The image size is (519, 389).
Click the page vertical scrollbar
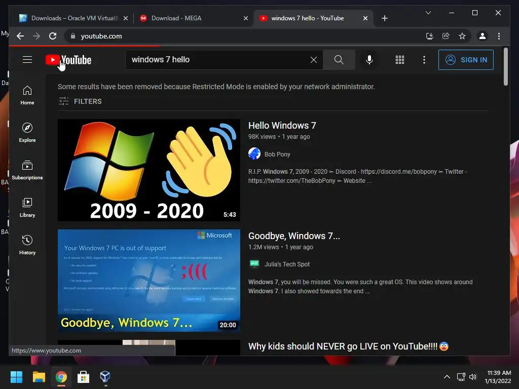(x=505, y=67)
